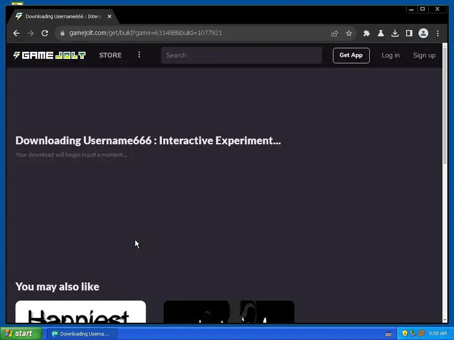The width and height of the screenshot is (454, 340).
Task: Close the Downloading Username666 tab
Action: [110, 16]
